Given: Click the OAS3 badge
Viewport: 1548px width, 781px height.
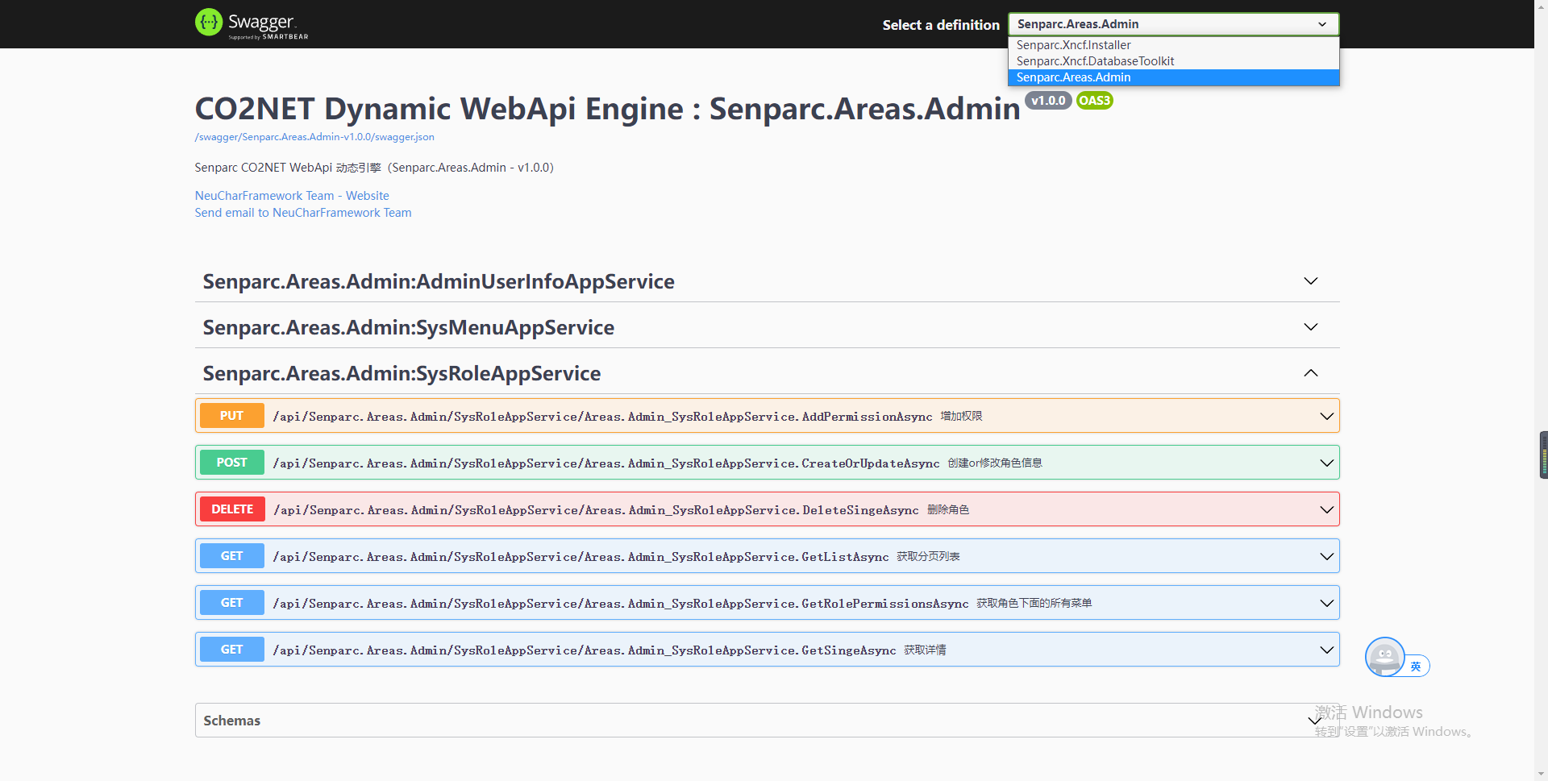Looking at the screenshot, I should coord(1095,101).
